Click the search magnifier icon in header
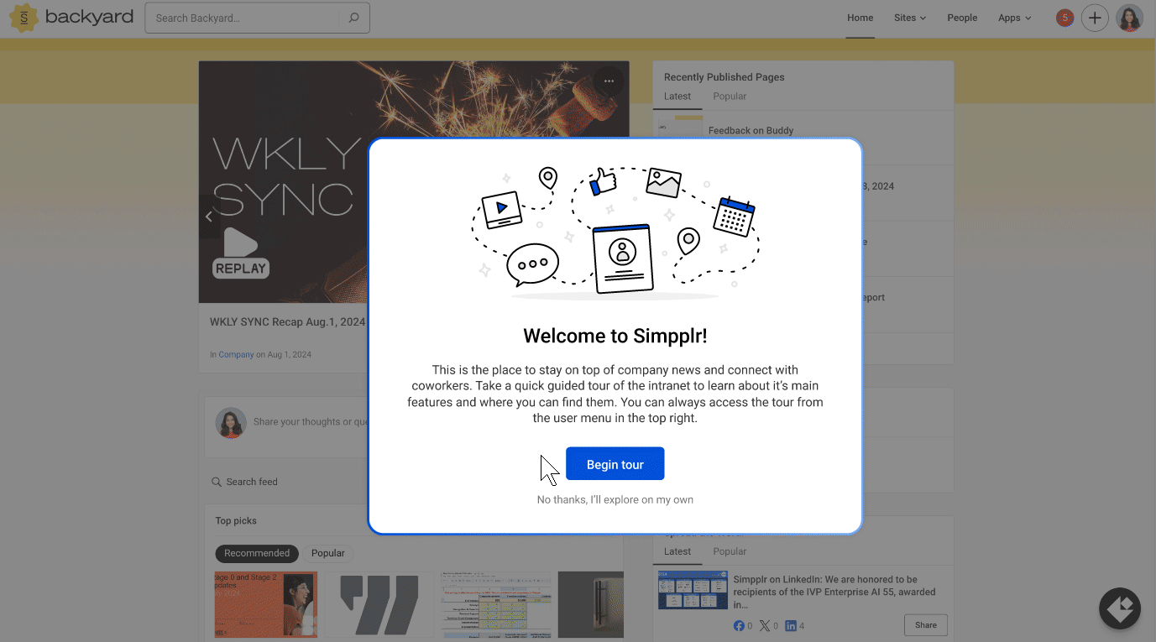This screenshot has height=642, width=1156. 353,18
